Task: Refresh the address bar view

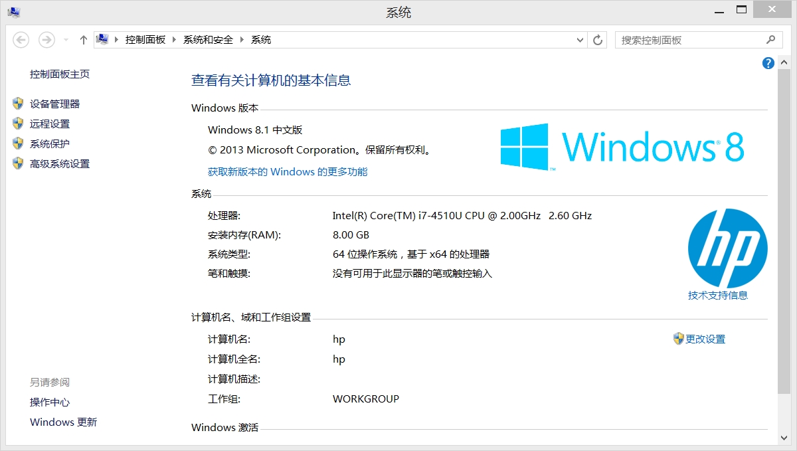Action: pyautogui.click(x=598, y=40)
